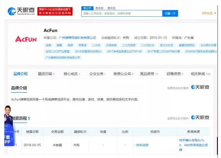Click the 亚文化社区 tag
Image resolution: width=221 pixels, height=158 pixels.
coord(167,45)
